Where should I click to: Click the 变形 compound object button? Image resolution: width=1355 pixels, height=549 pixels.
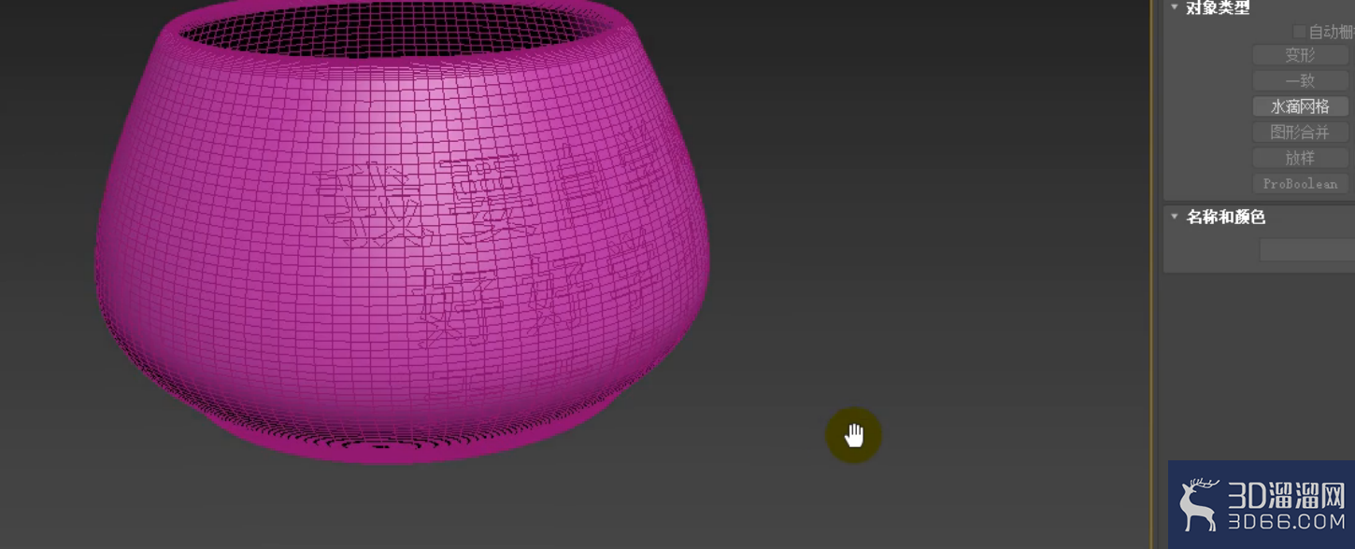click(x=1301, y=56)
